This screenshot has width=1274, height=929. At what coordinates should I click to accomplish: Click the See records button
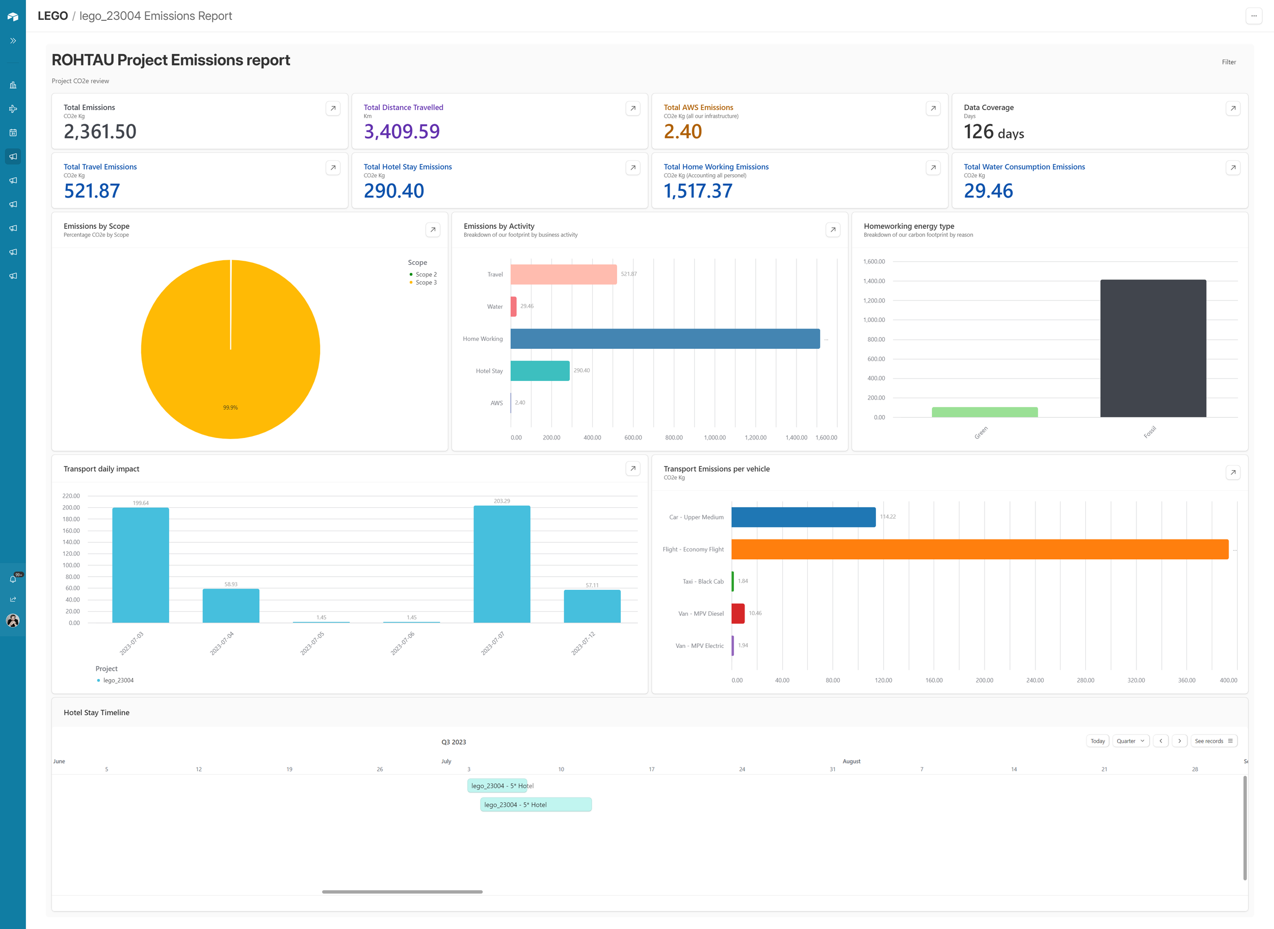coord(1213,741)
